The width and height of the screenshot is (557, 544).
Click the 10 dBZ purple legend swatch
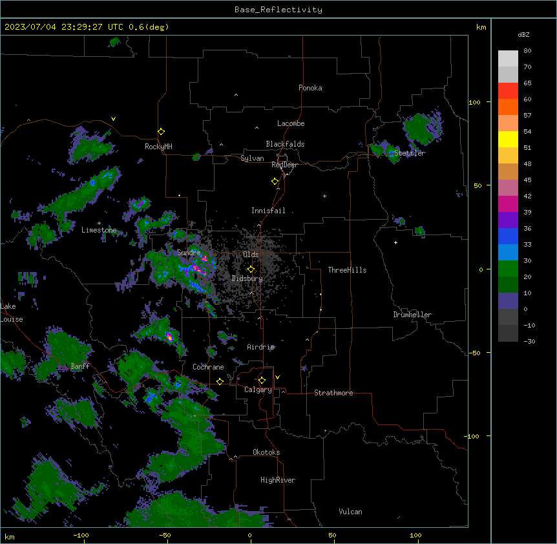pos(508,301)
